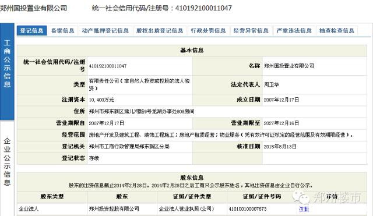Image resolution: width=373 pixels, height=216 pixels.
Task: Click the 股东类型 column header
Action: (x=52, y=197)
